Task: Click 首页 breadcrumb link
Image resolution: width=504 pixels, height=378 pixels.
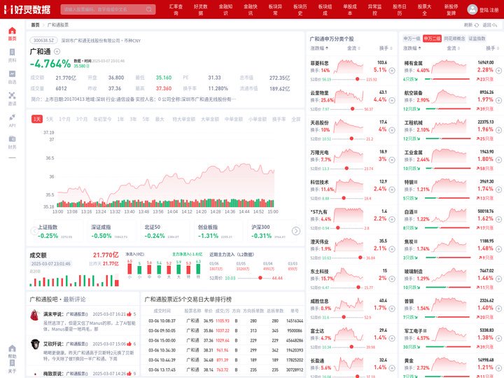Action: pyautogui.click(x=36, y=24)
